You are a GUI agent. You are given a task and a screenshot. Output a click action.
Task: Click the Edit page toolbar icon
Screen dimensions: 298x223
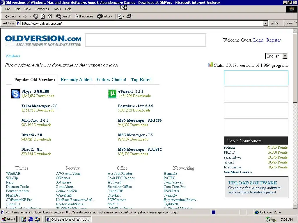pos(120,16)
